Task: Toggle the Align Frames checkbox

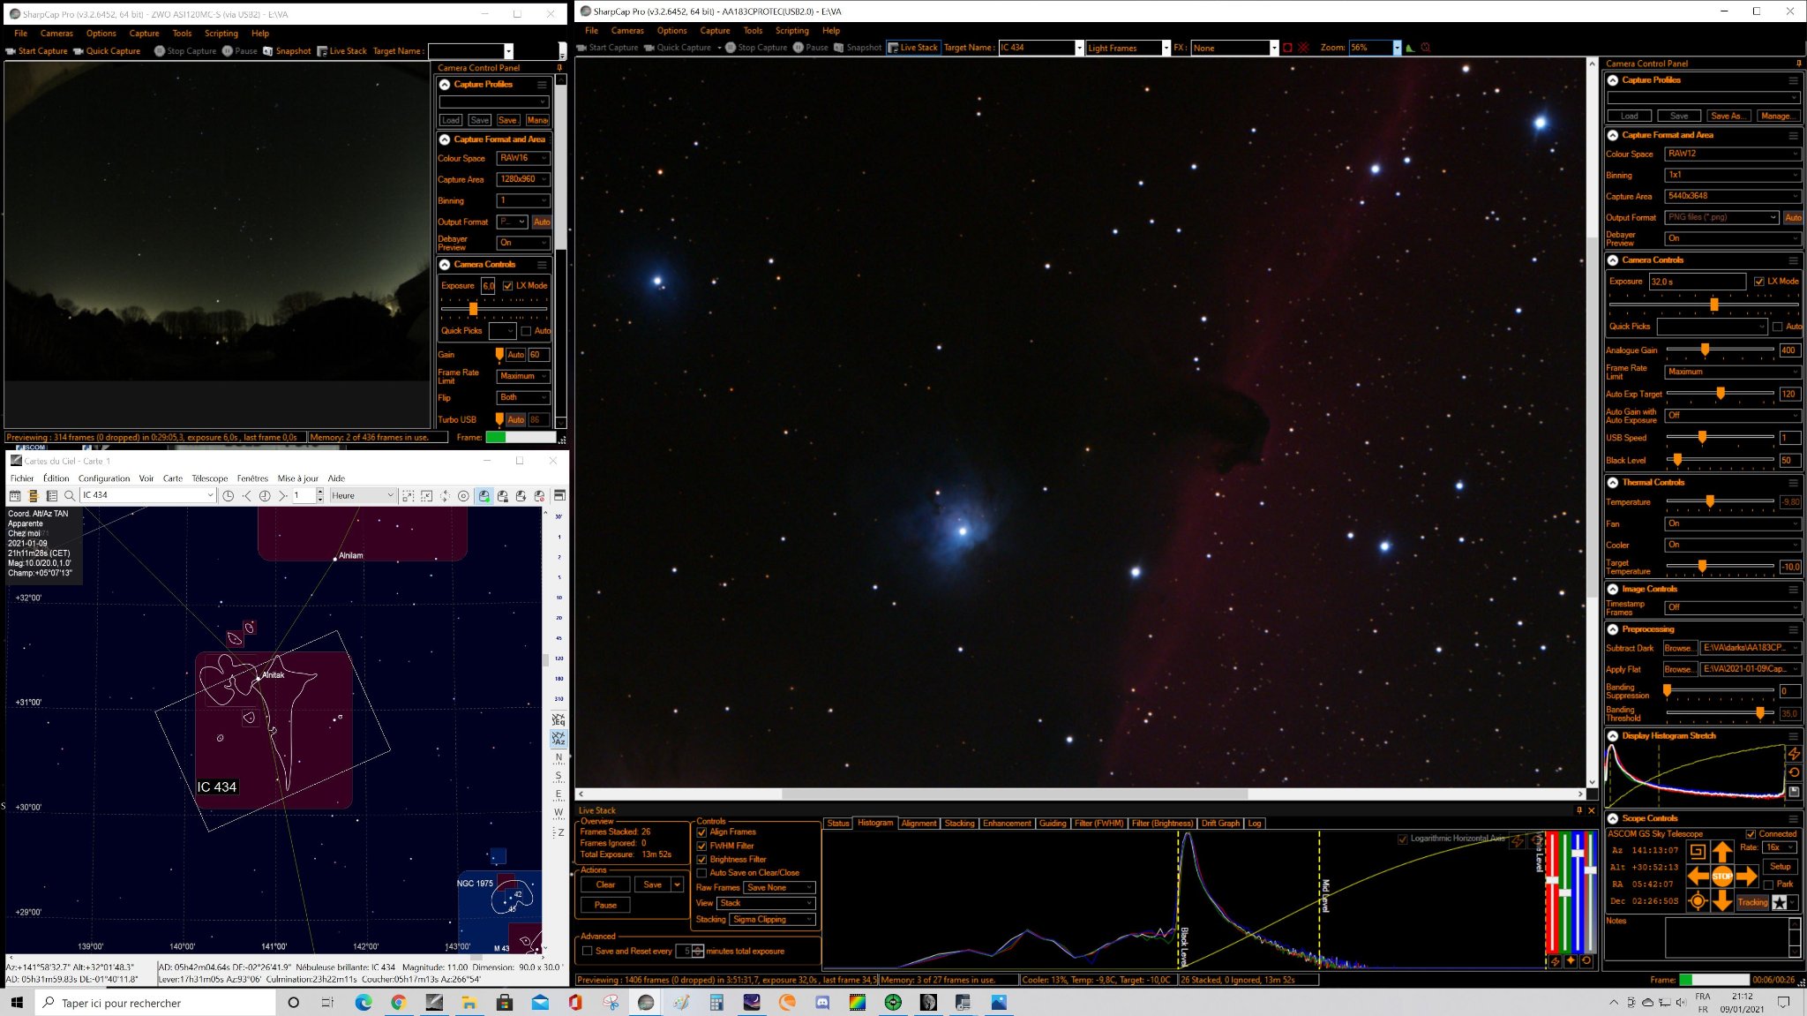Action: point(702,832)
